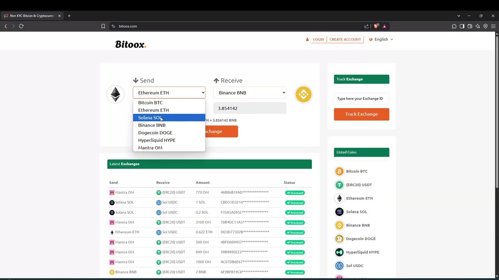Click the Hyperliquid HYPE icon in Listed Coins

[339, 252]
